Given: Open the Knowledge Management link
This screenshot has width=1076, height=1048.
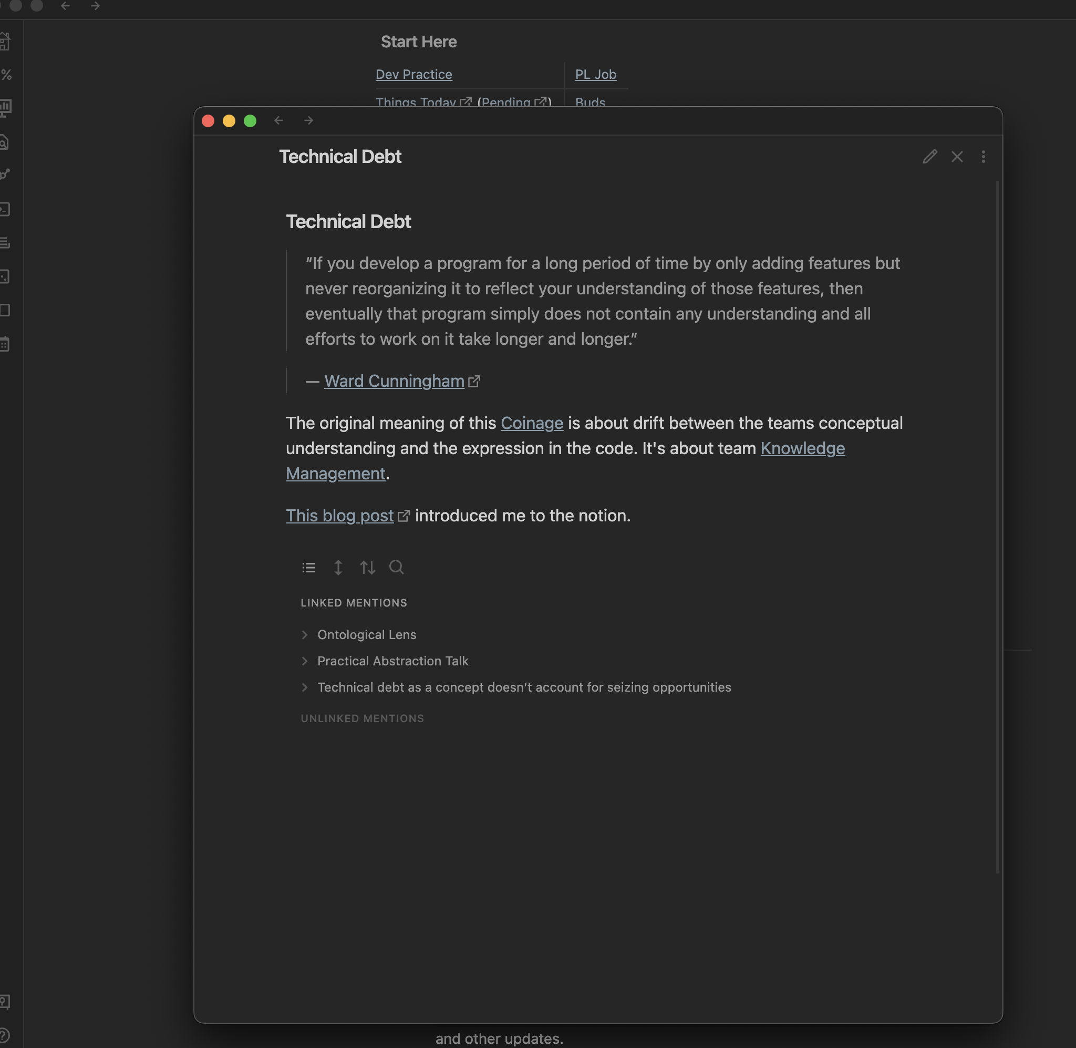Looking at the screenshot, I should tap(803, 448).
